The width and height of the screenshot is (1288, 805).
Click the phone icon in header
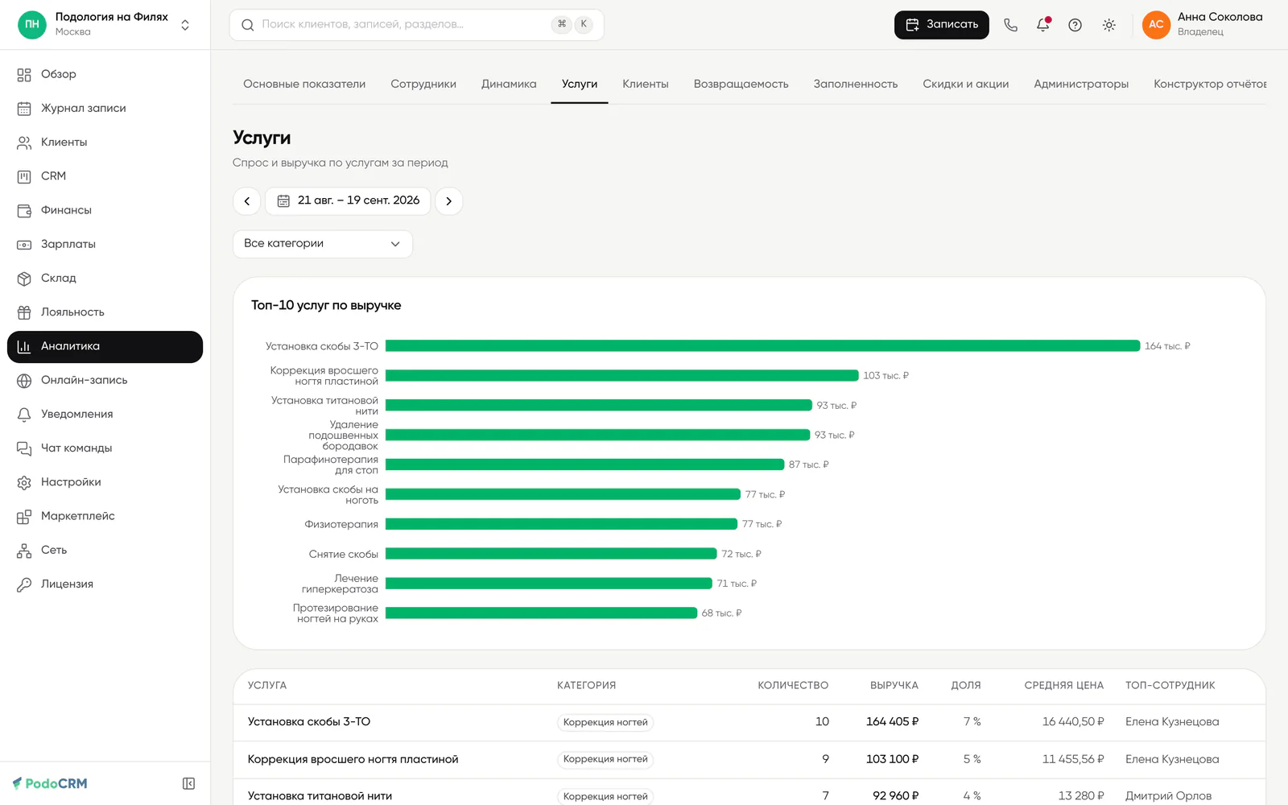(1010, 25)
